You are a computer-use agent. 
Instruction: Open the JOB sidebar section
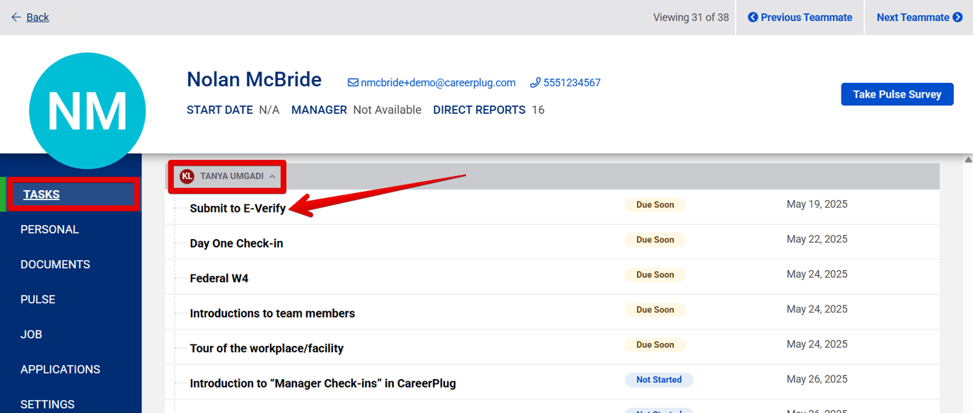coord(31,334)
